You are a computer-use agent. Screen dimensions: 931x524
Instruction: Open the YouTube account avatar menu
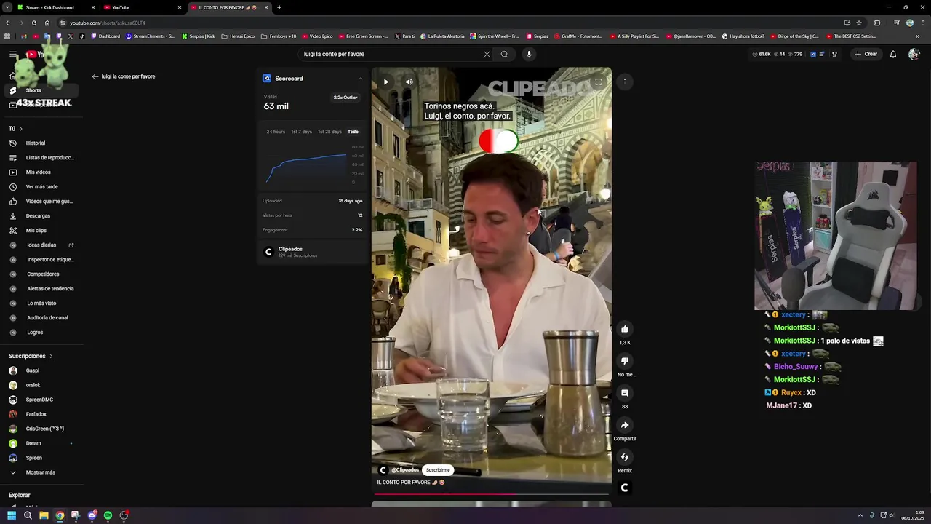[x=914, y=54]
